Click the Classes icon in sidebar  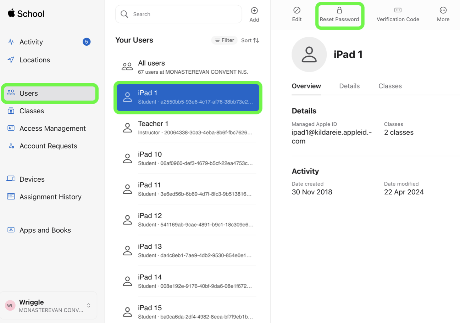click(x=11, y=111)
